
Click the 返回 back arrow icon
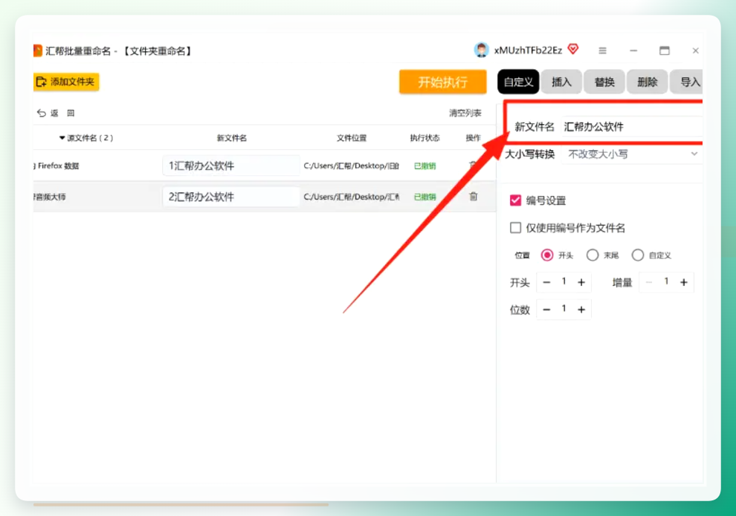pos(42,113)
